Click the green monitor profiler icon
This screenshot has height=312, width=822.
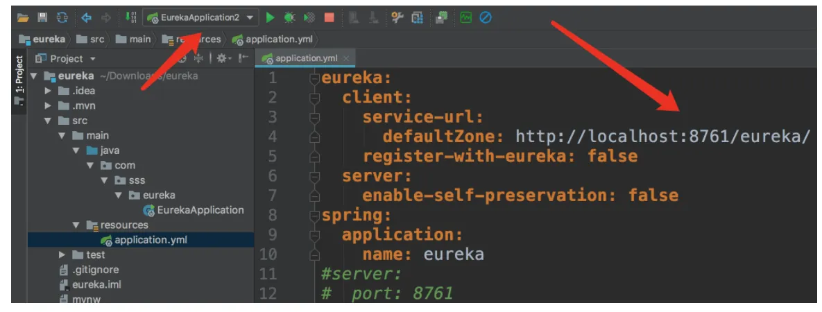465,18
